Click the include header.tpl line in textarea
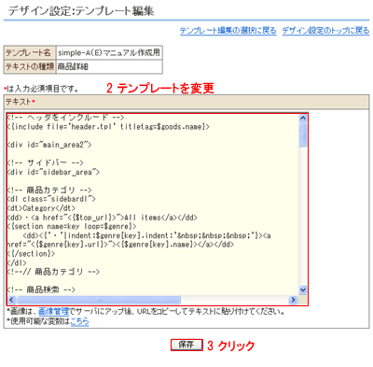The width and height of the screenshot is (373, 367). coord(108,127)
